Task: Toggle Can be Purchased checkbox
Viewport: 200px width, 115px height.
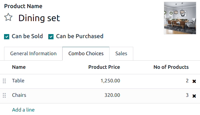Action: 51,37
